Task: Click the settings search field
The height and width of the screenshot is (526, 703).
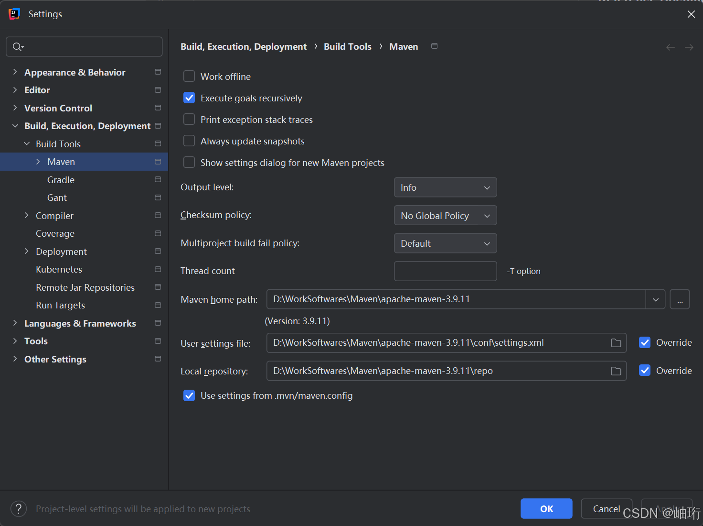Action: [x=84, y=46]
